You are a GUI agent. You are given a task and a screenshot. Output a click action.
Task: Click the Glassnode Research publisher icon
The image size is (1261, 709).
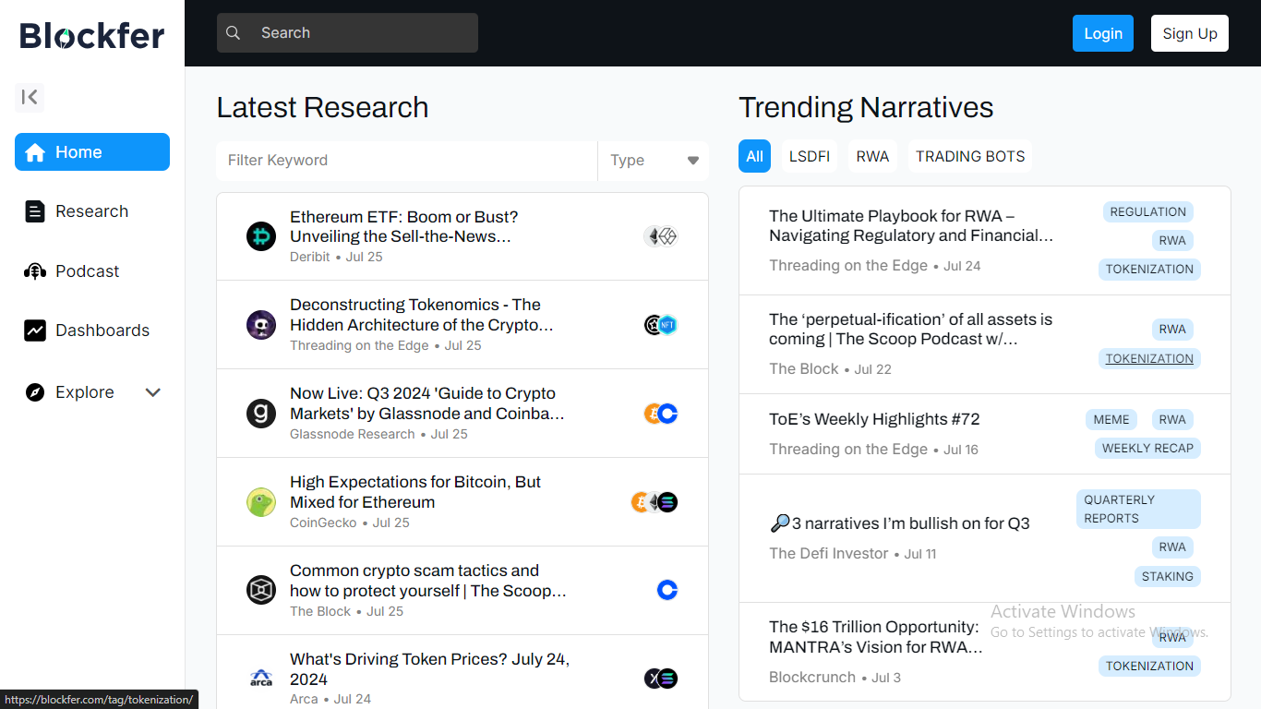coord(261,413)
